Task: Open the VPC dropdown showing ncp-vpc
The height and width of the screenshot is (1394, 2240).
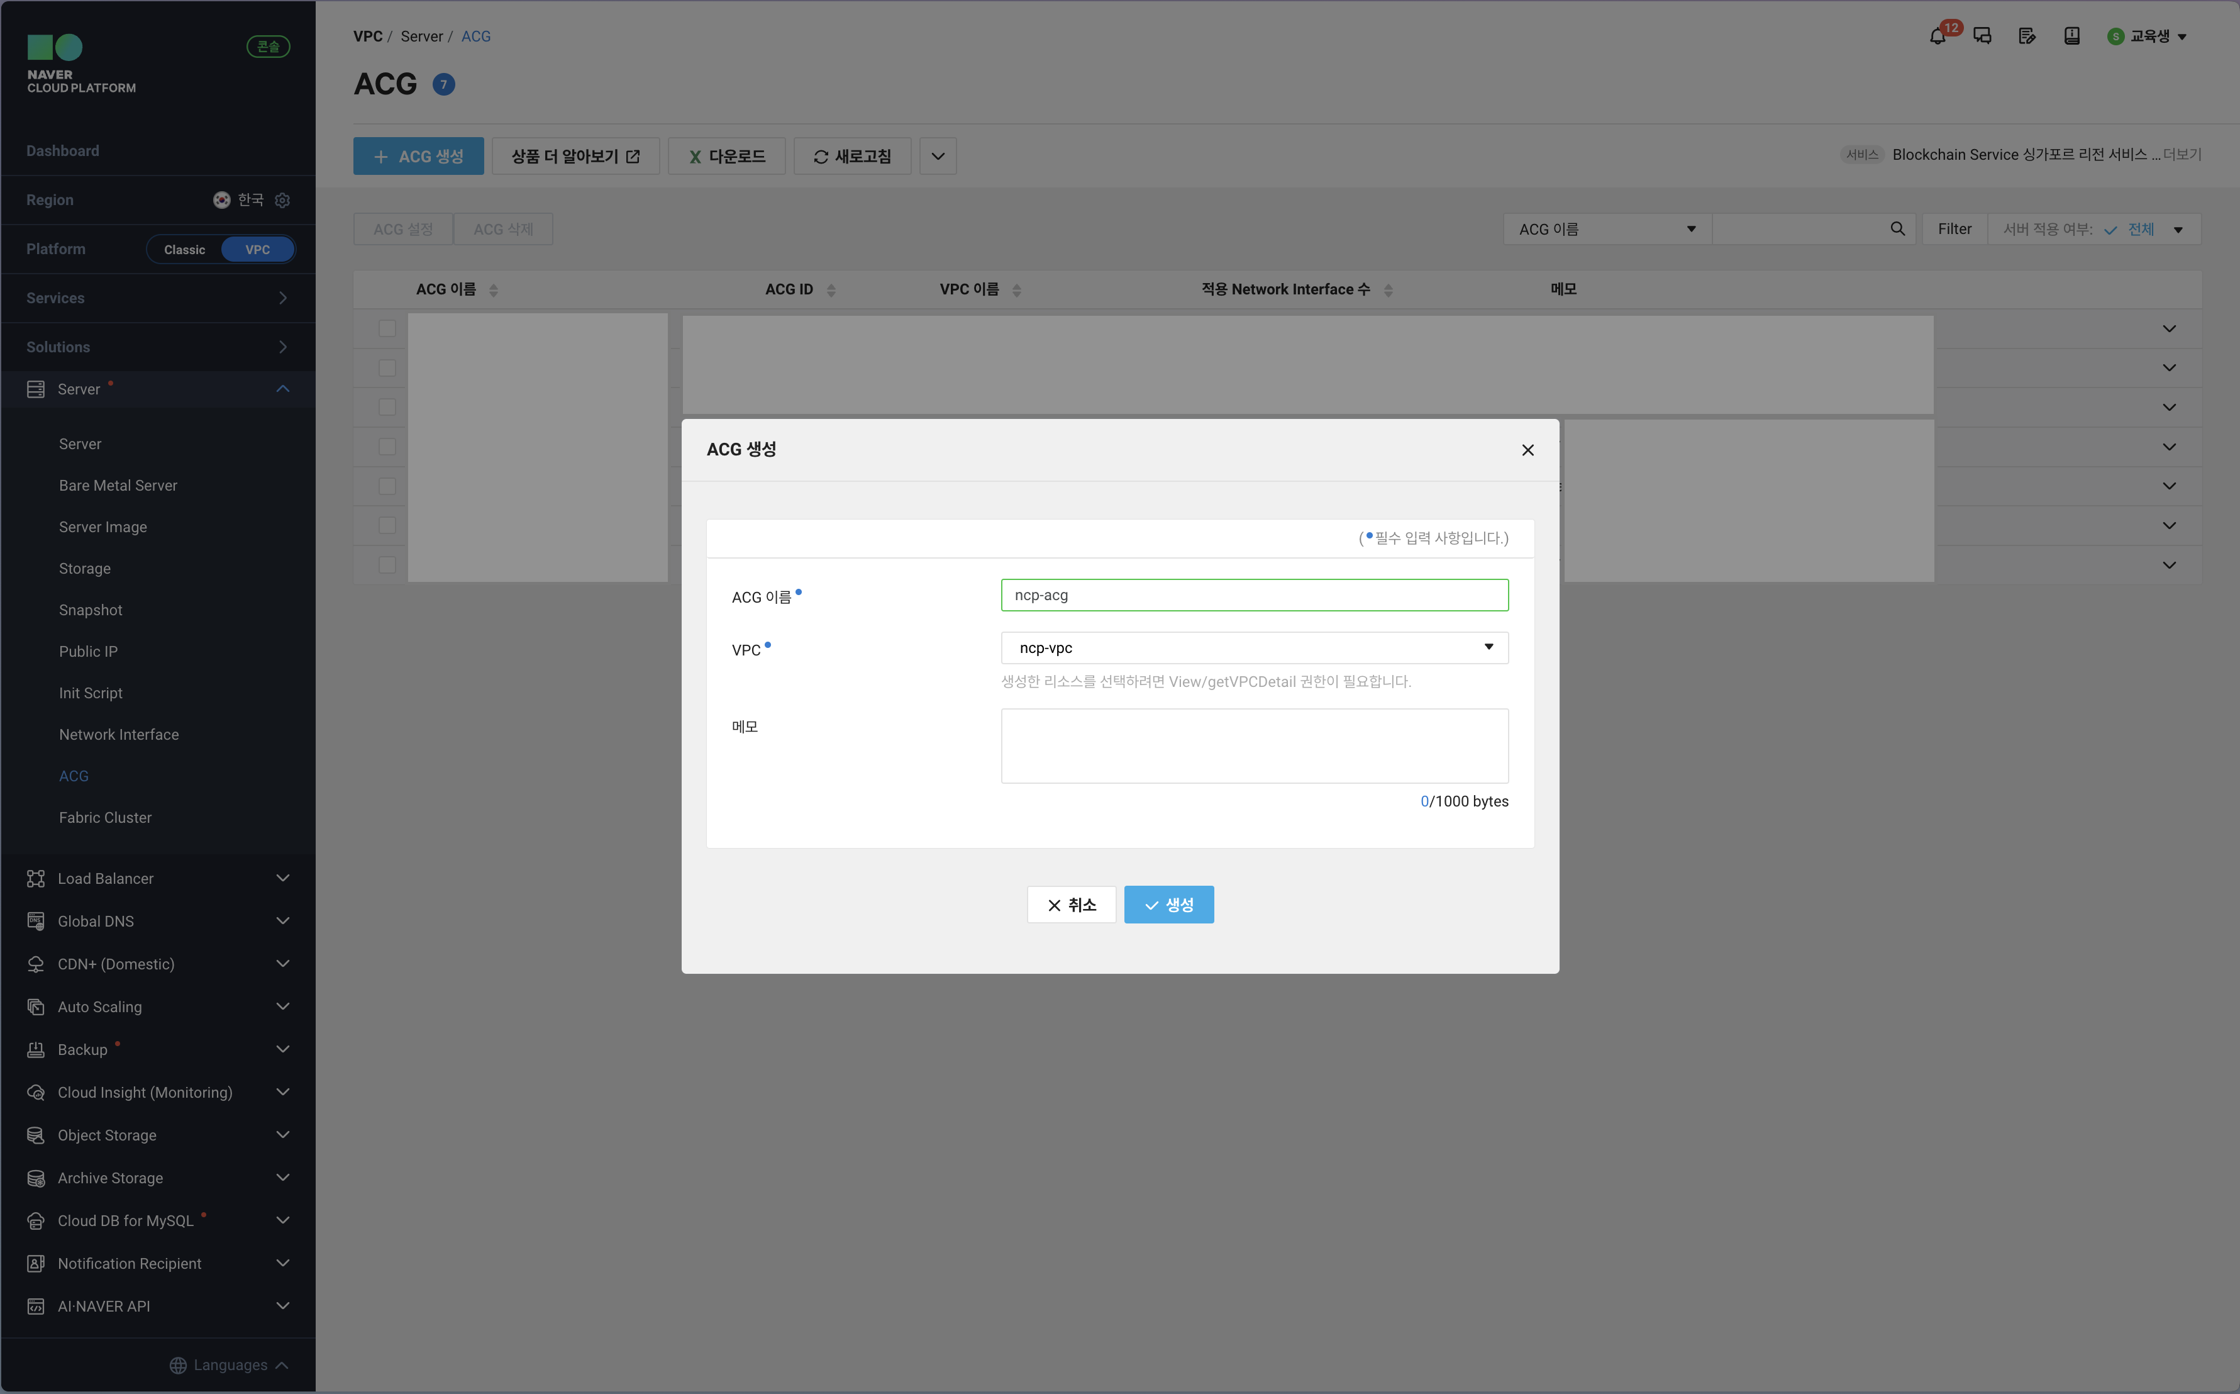Action: (x=1253, y=647)
